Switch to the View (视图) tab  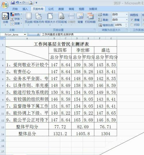point(82,9)
